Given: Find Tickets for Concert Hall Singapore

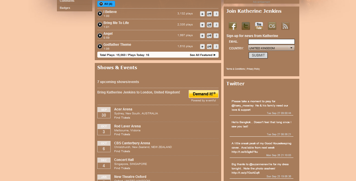Looking at the screenshot, I should click(x=122, y=168).
